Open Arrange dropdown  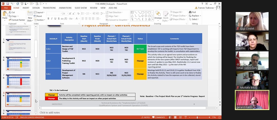[158, 16]
